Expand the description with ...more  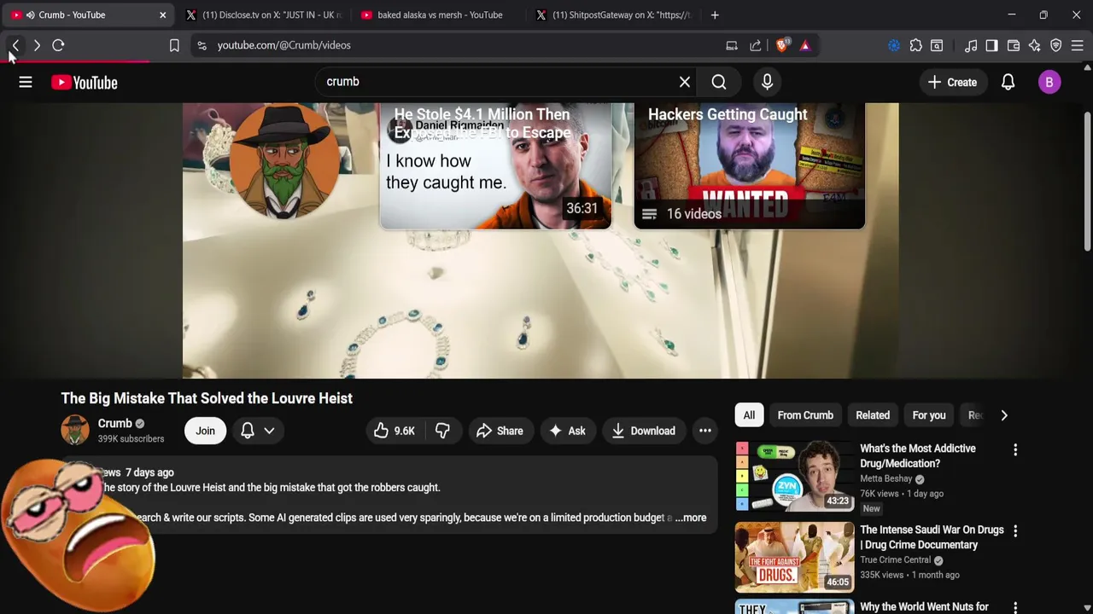click(x=691, y=518)
